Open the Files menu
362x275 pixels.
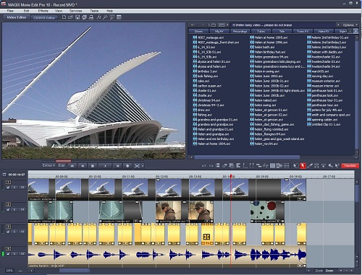coord(10,11)
